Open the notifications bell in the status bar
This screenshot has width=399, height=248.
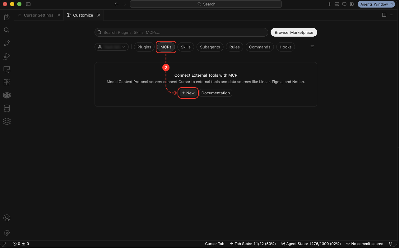pos(391,244)
